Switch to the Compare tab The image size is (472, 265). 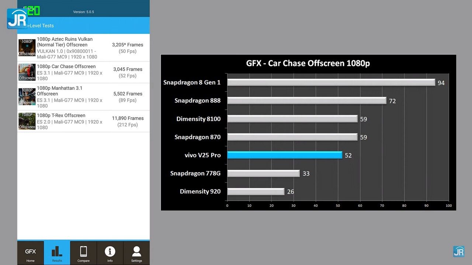pos(84,253)
